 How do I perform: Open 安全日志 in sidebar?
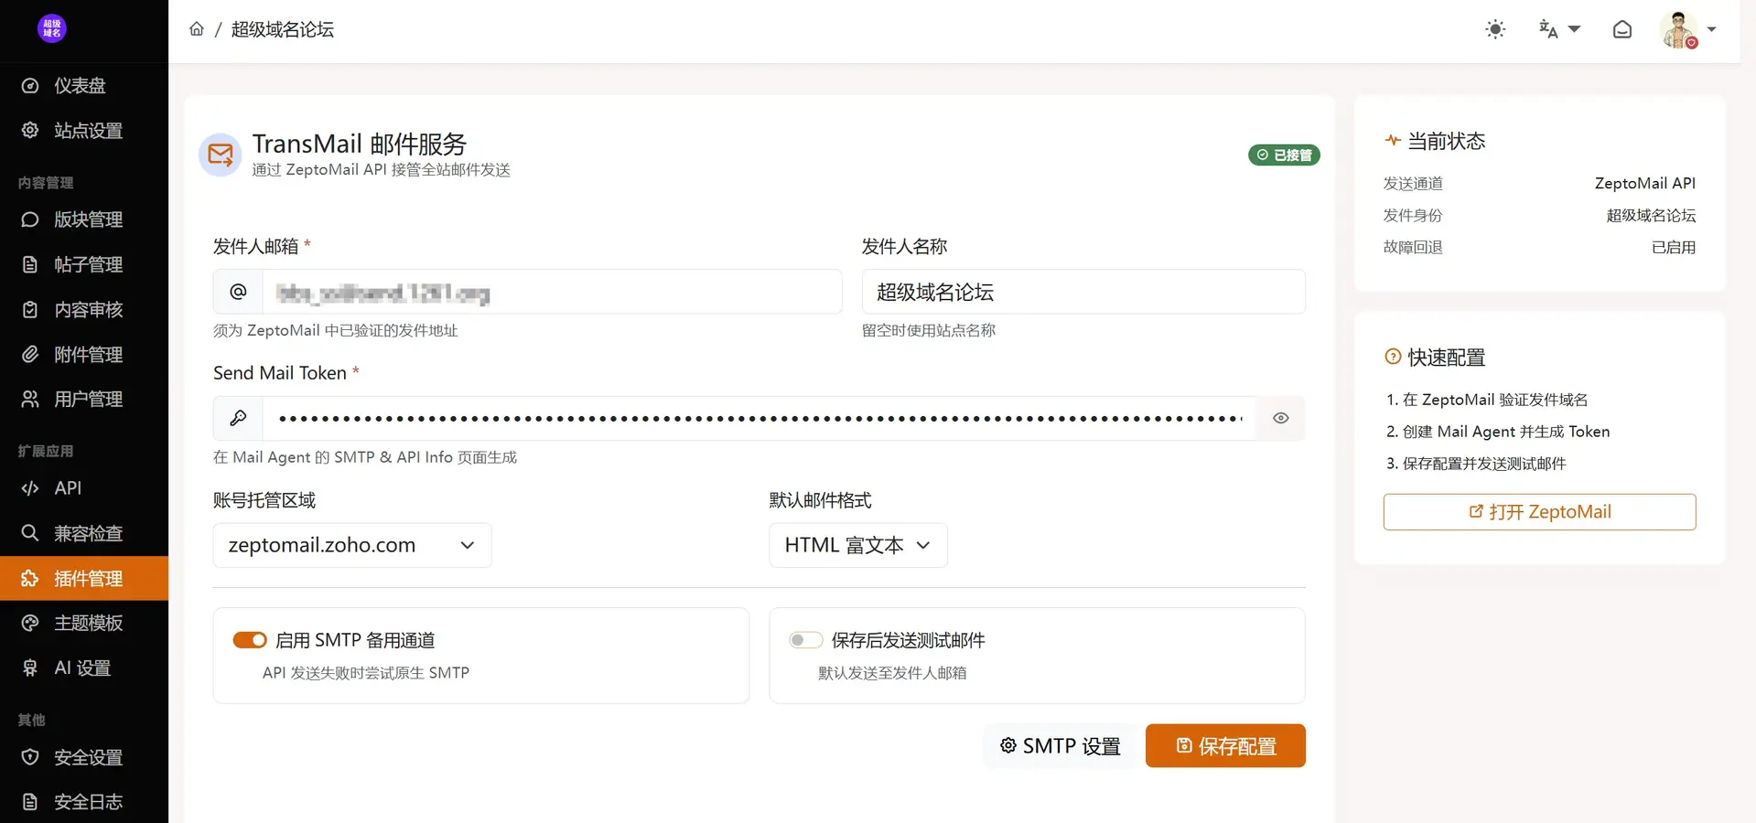[84, 802]
